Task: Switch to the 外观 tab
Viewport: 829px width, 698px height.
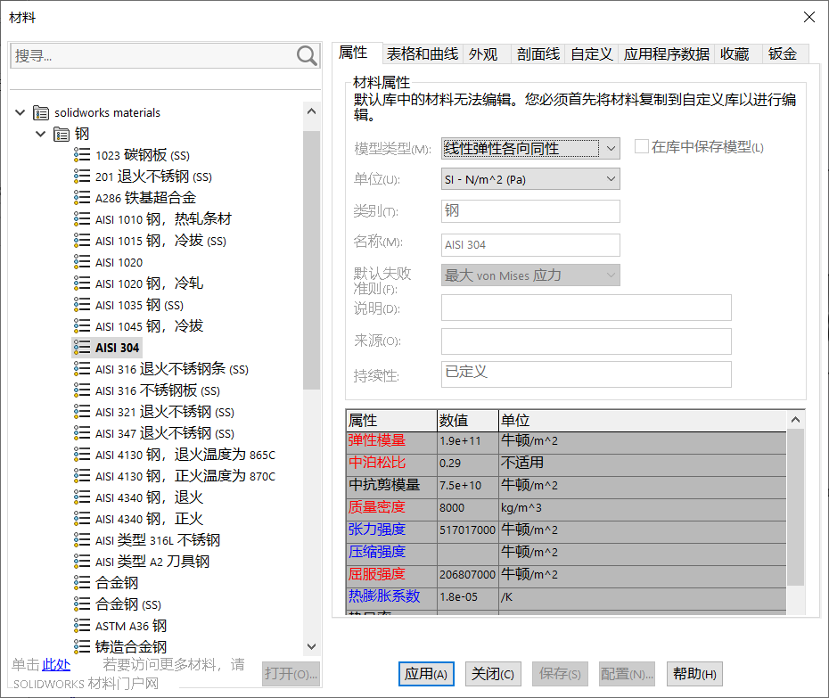Action: click(483, 54)
